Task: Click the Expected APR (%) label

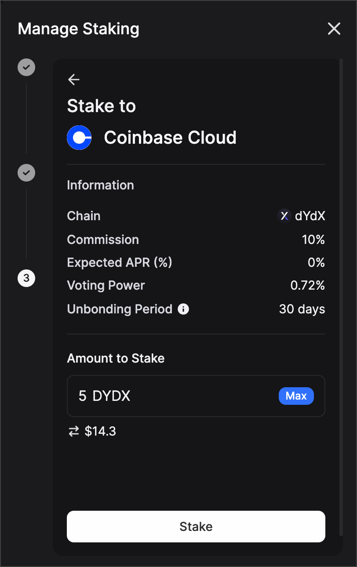Action: (x=120, y=262)
